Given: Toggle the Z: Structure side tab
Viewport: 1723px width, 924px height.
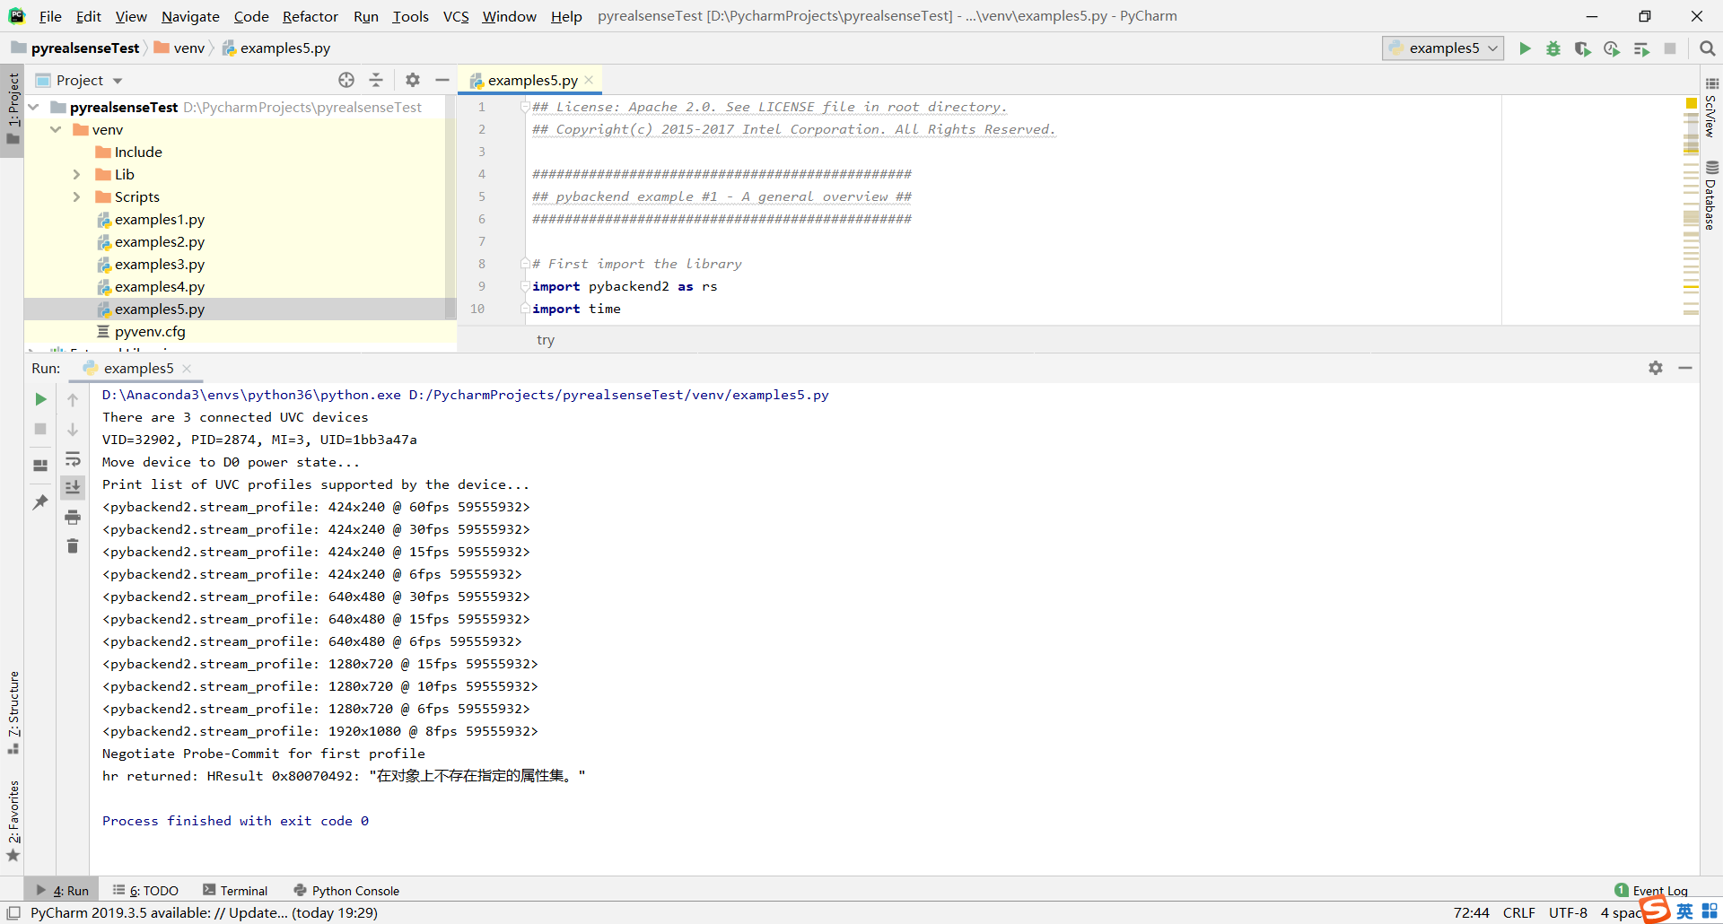Looking at the screenshot, I should (x=13, y=713).
